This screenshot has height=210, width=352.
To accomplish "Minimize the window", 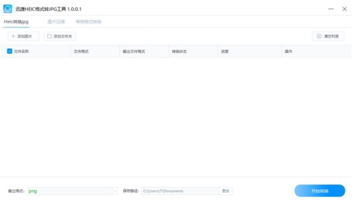I will [331, 9].
